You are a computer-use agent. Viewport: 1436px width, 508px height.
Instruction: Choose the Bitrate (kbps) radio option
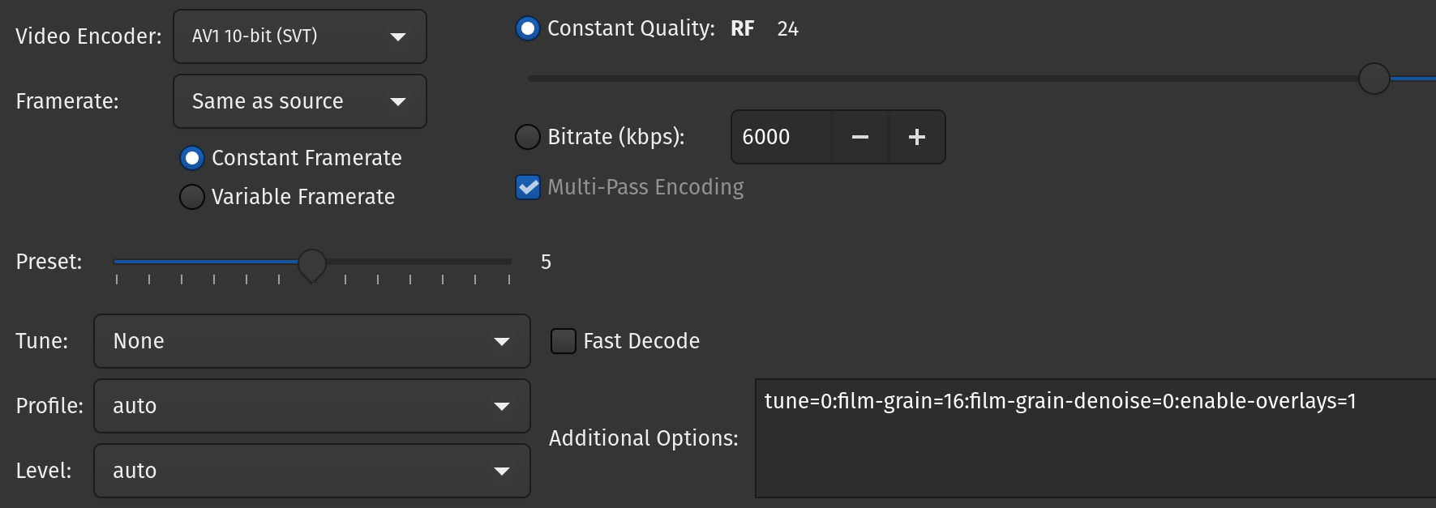click(x=528, y=137)
